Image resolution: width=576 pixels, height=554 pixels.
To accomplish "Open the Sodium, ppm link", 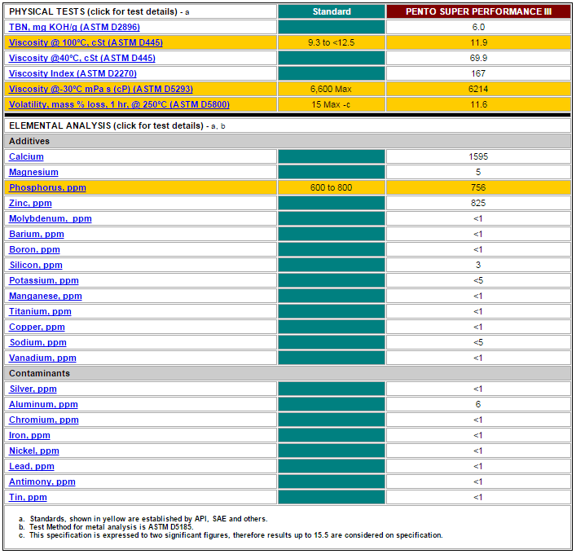I will click(37, 342).
